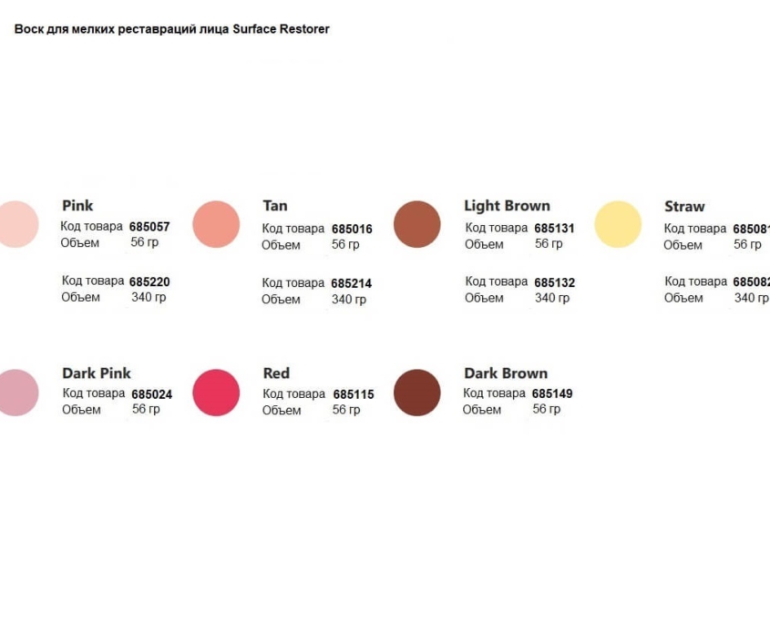Click the Dark Brown heading text

[x=506, y=373]
